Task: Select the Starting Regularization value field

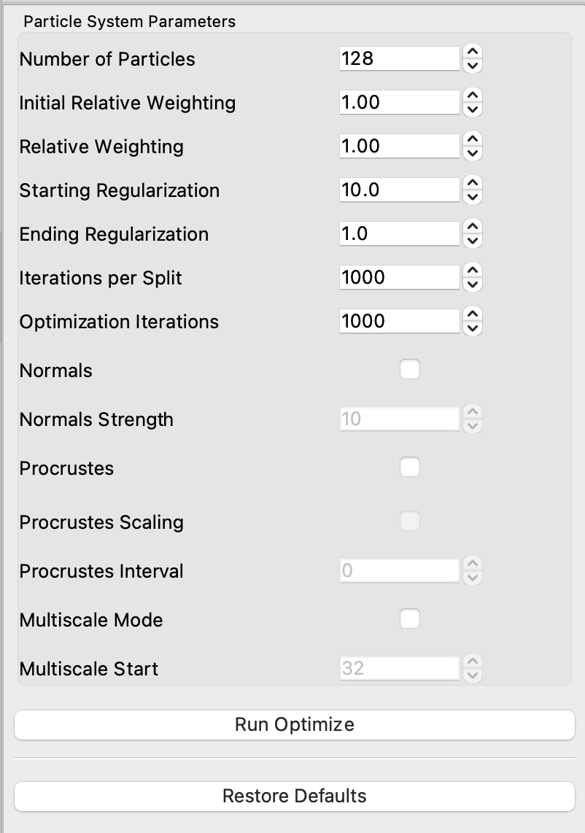Action: (x=398, y=190)
